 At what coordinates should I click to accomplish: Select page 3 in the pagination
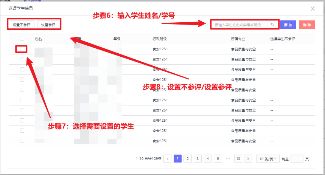(197, 159)
